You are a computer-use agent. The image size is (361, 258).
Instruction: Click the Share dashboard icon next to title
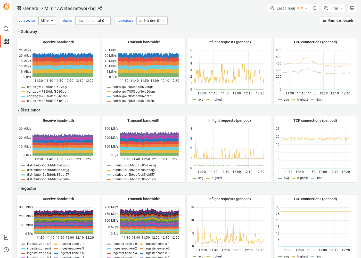(100, 8)
